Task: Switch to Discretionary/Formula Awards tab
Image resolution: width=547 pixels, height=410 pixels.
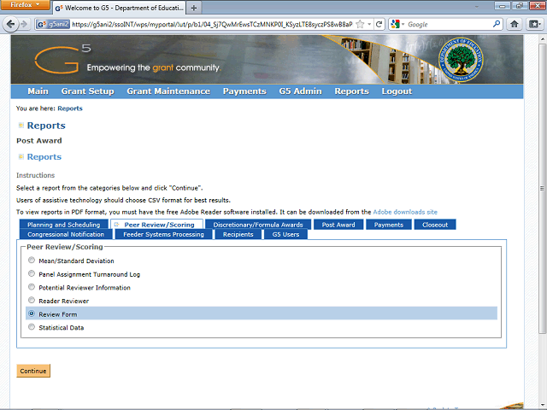Action: 258,225
